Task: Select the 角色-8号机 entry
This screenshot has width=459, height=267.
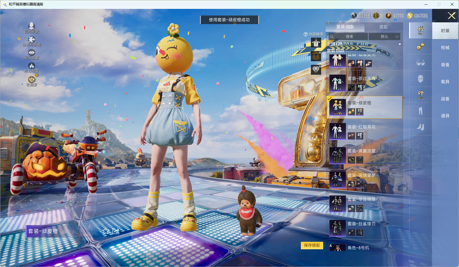Action: pyautogui.click(x=364, y=248)
